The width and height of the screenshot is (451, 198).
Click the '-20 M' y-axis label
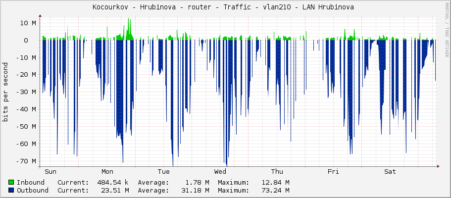[x=26, y=75]
